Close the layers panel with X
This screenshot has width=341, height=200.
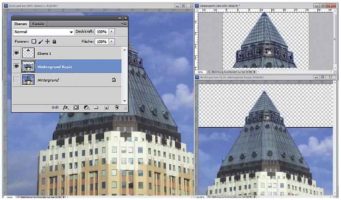point(125,18)
